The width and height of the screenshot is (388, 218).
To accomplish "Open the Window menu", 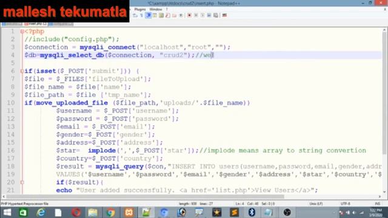I will [x=156, y=9].
